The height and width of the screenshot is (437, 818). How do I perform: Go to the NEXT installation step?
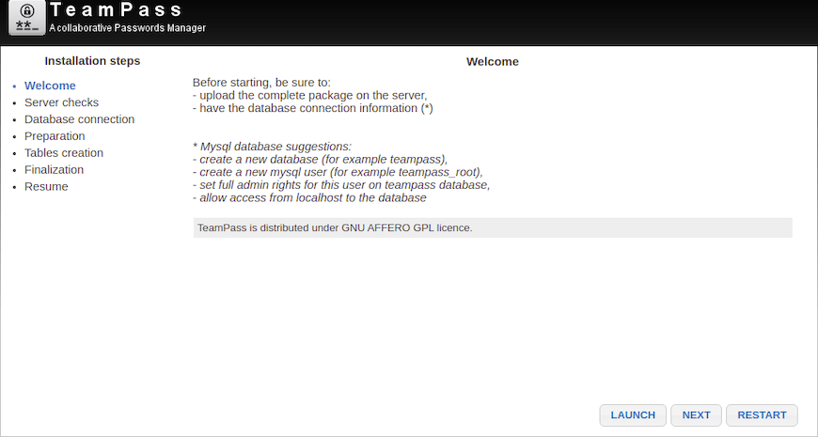[696, 415]
